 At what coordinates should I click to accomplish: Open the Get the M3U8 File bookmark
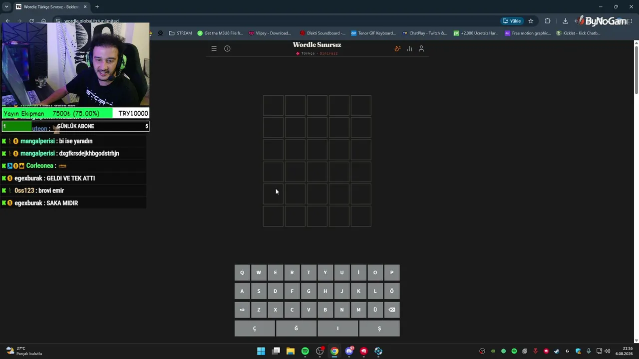(220, 33)
